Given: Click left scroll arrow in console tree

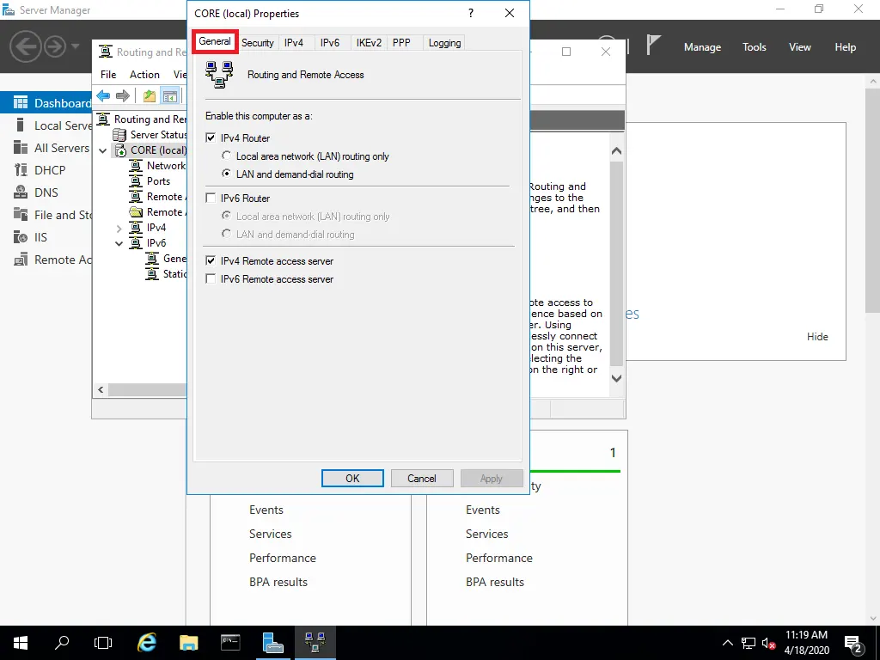Looking at the screenshot, I should point(101,389).
